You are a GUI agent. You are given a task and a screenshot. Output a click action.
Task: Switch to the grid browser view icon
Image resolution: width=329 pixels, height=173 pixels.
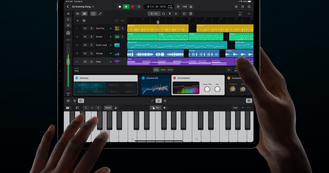[x=78, y=14]
